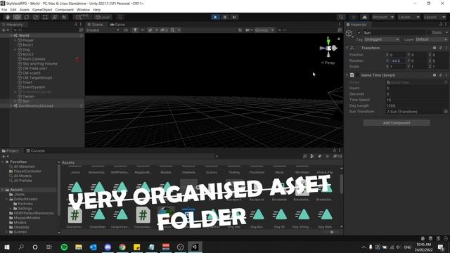The height and width of the screenshot is (253, 450).
Task: Adjust the asset icon size slider
Action: tap(332, 232)
